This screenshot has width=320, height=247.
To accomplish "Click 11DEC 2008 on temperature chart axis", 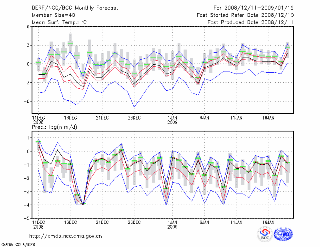I will (38, 120).
